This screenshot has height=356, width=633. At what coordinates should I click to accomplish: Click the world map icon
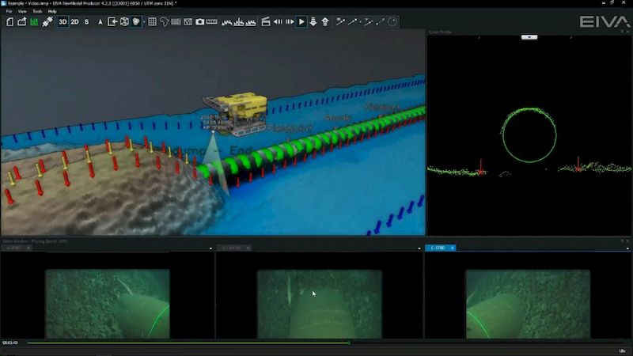tap(164, 22)
